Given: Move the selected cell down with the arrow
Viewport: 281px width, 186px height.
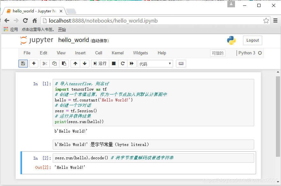Looking at the screenshot, I should click(85, 64).
